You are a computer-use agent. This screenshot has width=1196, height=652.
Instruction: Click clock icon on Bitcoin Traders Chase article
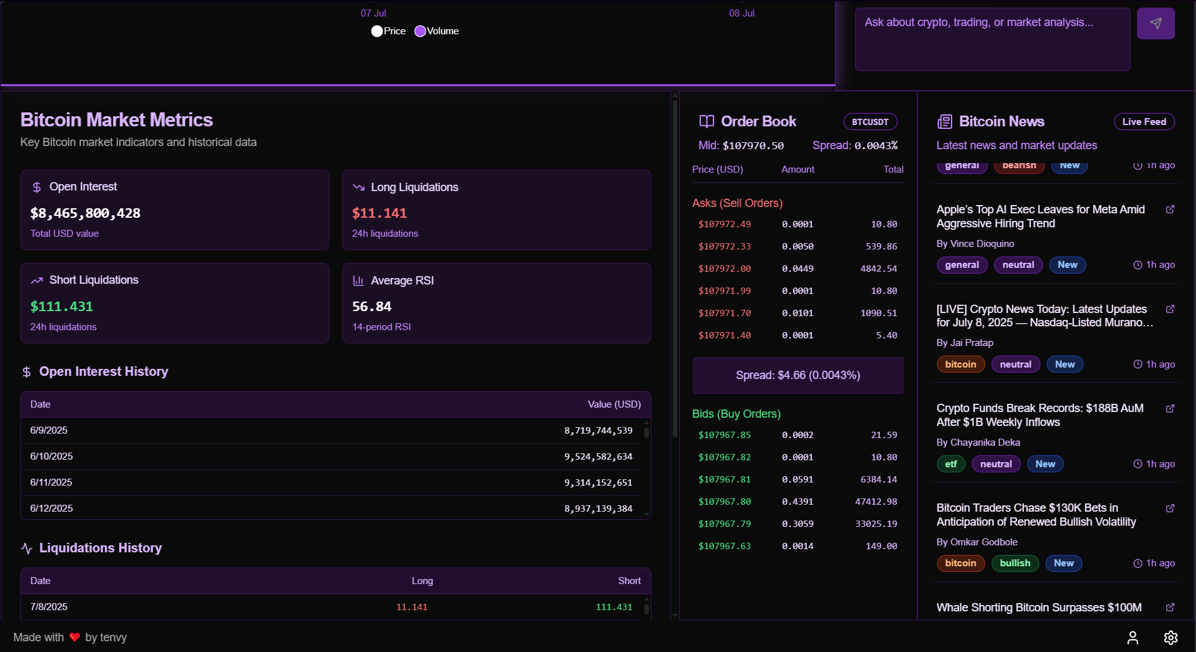[1138, 564]
